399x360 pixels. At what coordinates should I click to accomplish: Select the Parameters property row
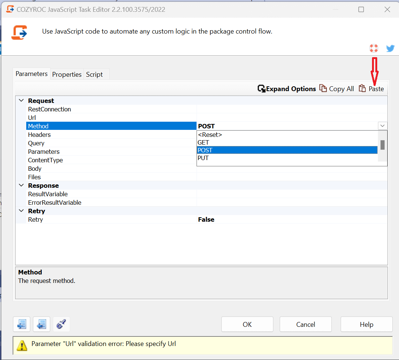(111, 152)
